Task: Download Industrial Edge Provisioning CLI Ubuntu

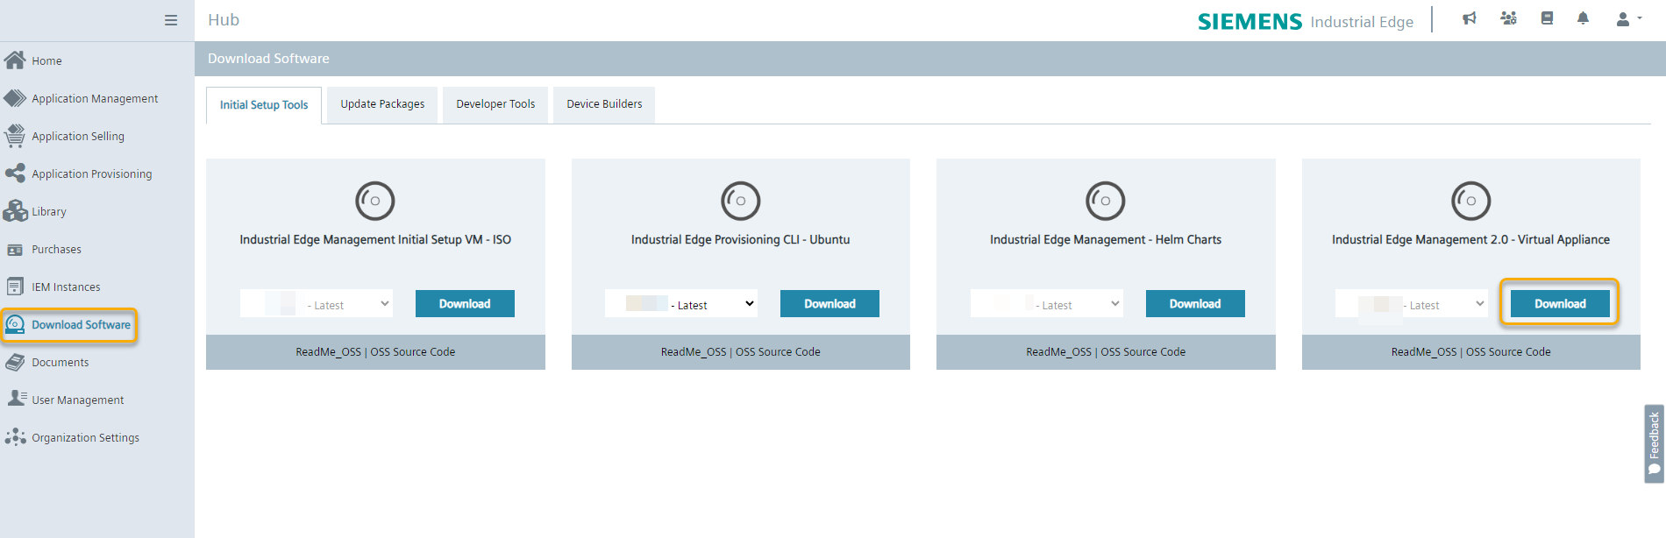Action: point(829,304)
